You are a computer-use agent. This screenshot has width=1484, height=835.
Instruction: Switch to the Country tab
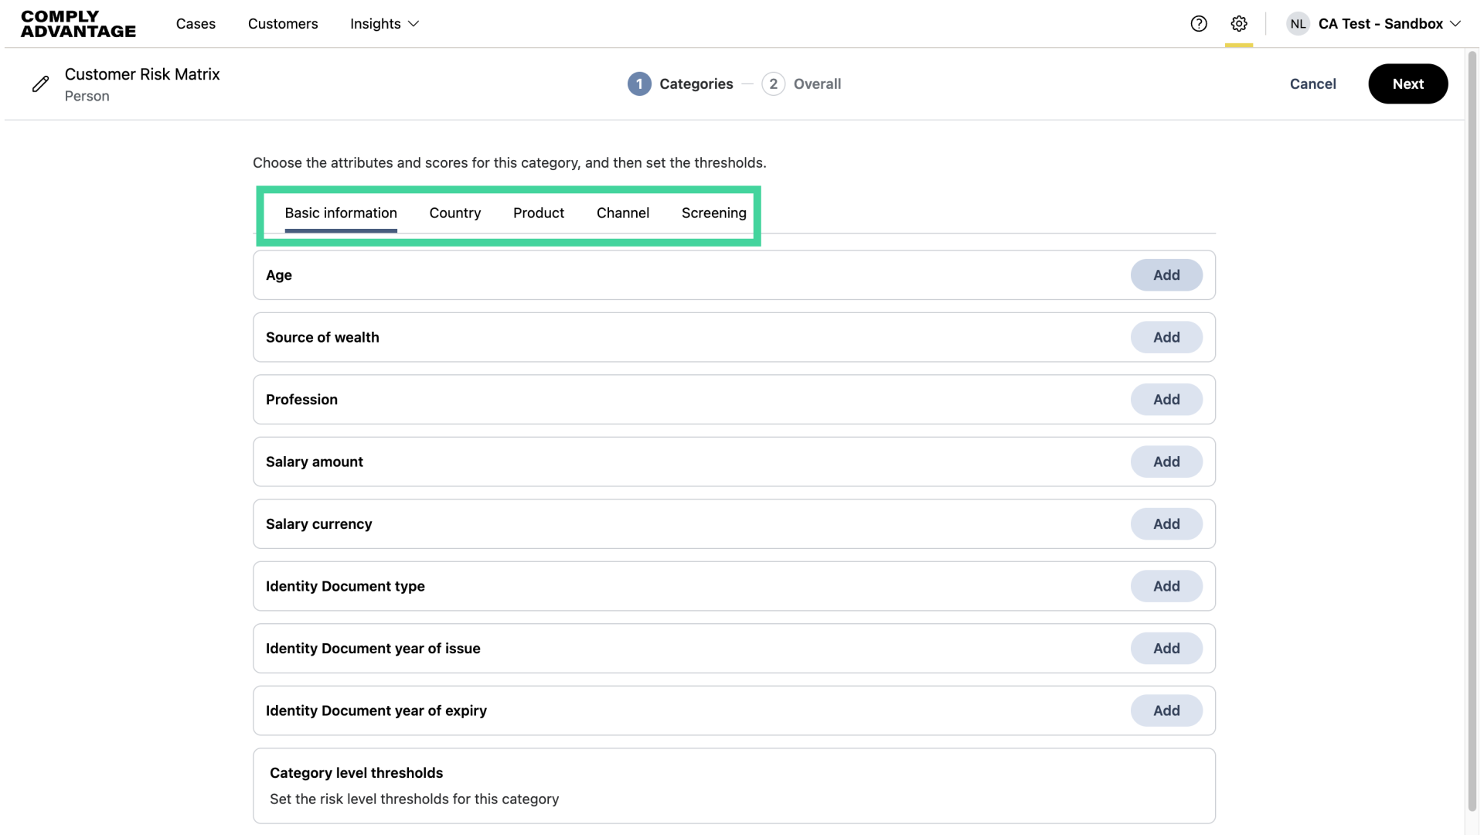point(455,213)
